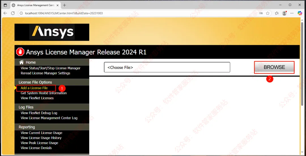Image resolution: width=306 pixels, height=156 pixels.
Task: Add this page to favorites star
Action: click(x=268, y=13)
